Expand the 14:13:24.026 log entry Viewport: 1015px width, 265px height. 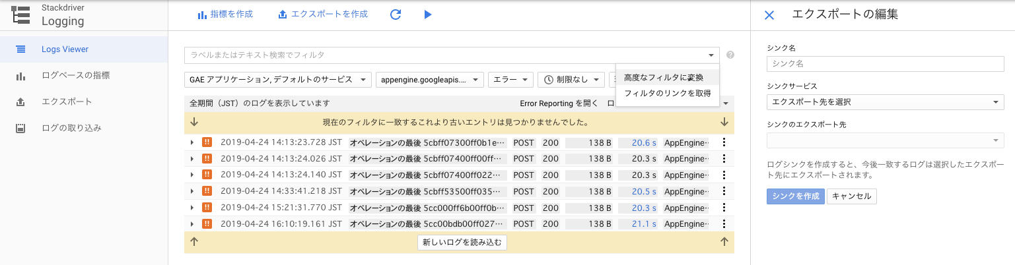(x=192, y=158)
